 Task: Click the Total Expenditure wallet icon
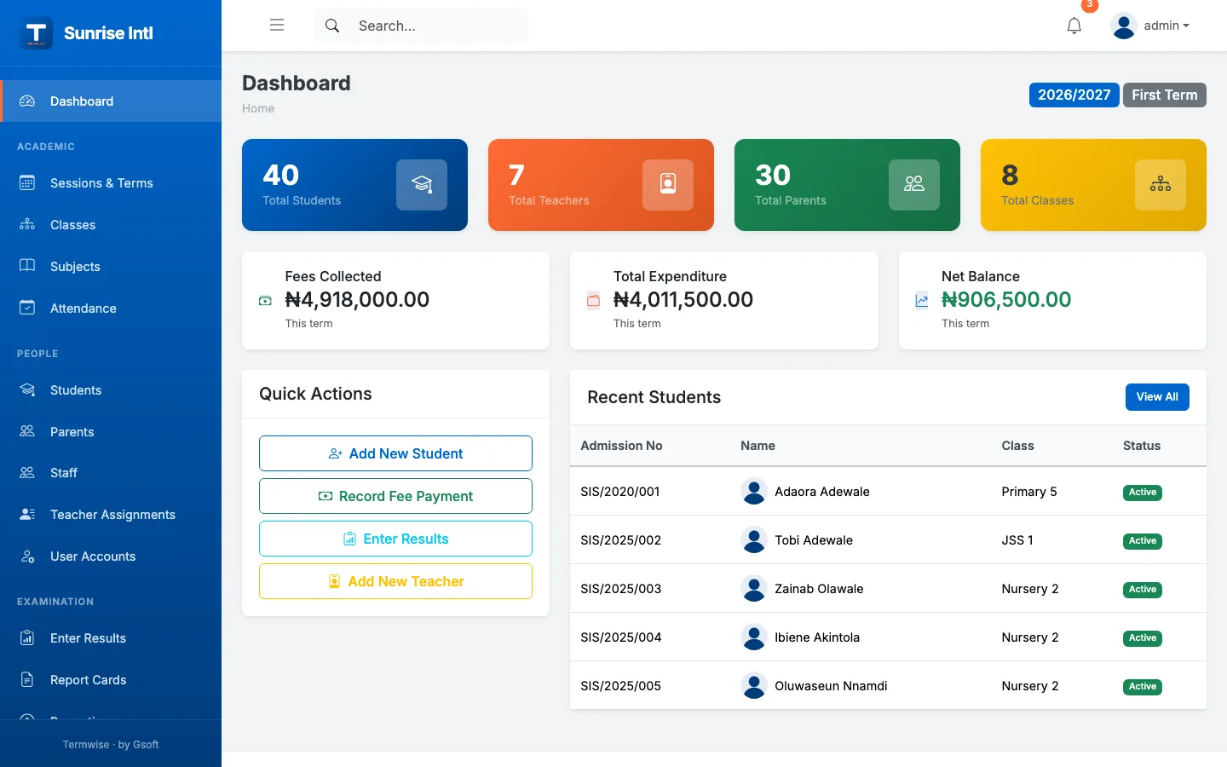tap(594, 300)
